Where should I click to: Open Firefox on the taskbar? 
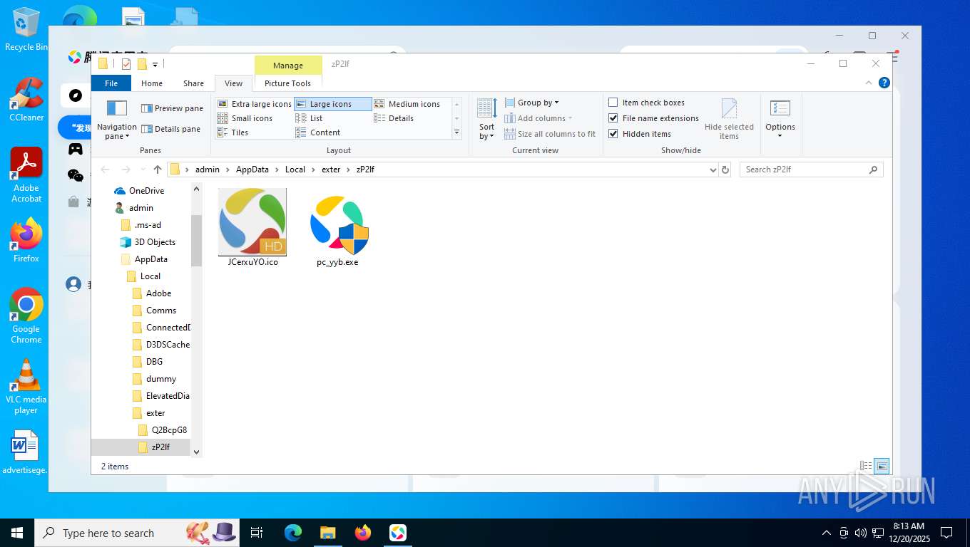click(363, 533)
